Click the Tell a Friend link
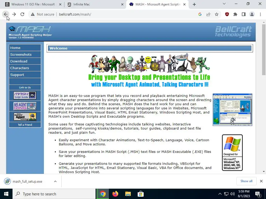 (x=25, y=125)
